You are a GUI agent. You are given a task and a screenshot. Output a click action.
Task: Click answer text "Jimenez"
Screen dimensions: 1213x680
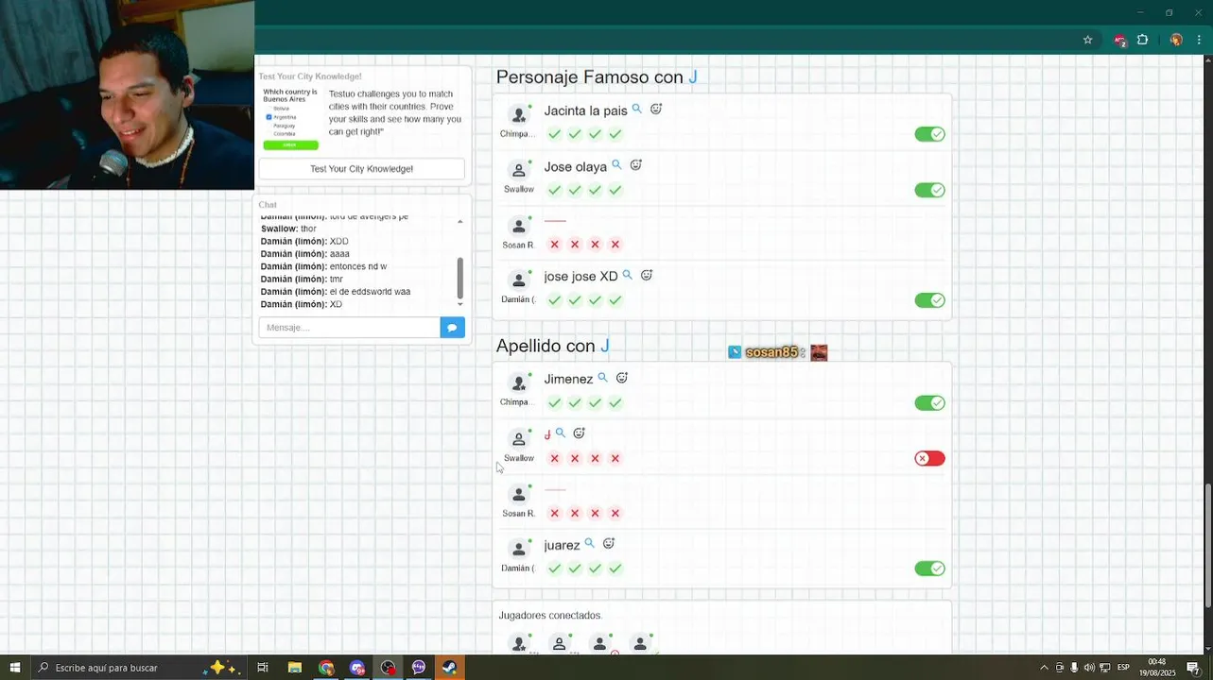click(568, 379)
